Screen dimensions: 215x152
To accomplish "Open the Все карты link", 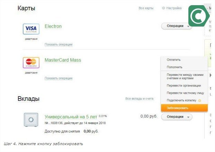I will (x=146, y=8).
